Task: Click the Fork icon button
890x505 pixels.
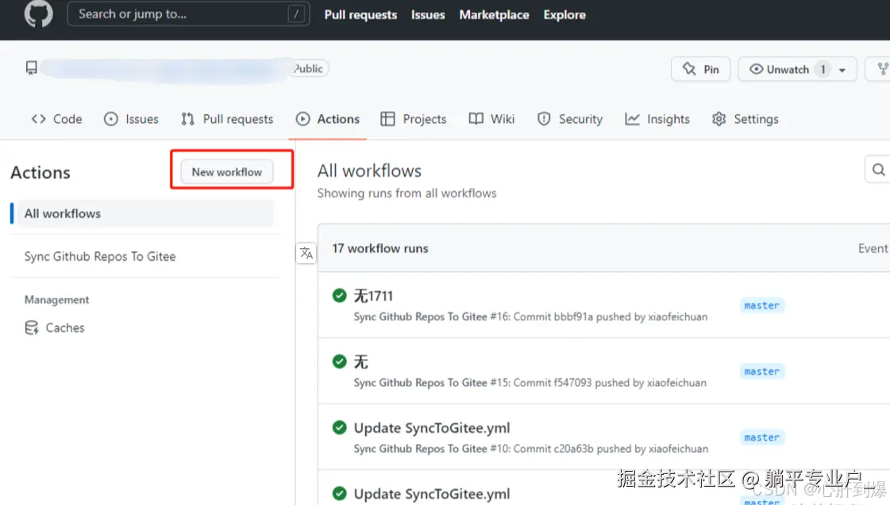Action: pos(881,69)
